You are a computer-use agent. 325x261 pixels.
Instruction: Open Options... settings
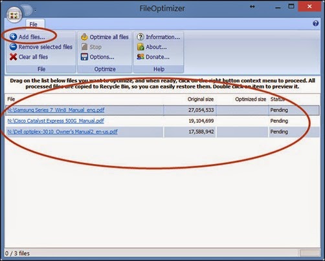pos(102,57)
